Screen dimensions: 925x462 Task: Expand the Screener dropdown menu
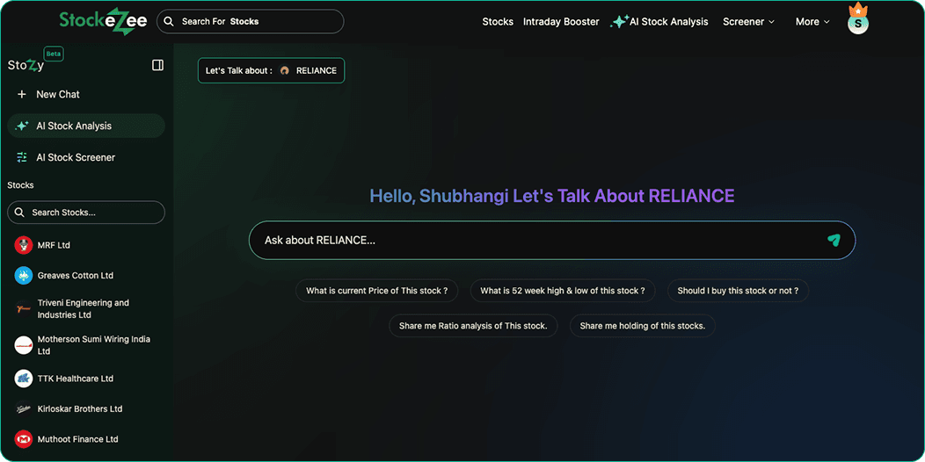coord(748,22)
